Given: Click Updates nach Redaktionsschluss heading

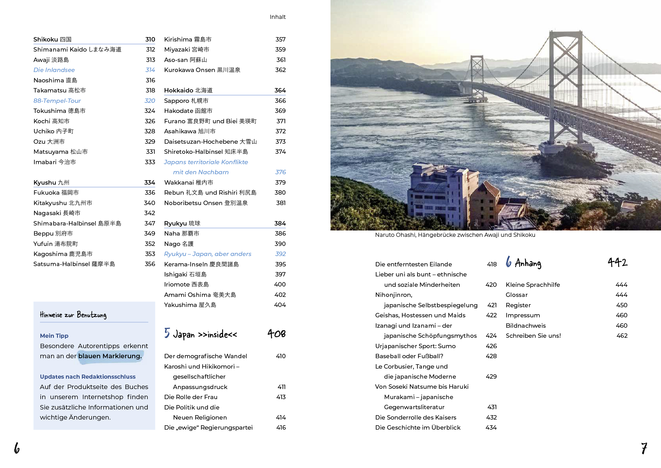Looking at the screenshot, I should [x=88, y=376].
